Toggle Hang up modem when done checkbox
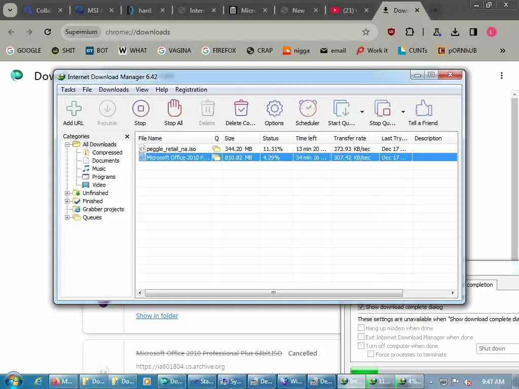The image size is (519, 389). tap(361, 328)
